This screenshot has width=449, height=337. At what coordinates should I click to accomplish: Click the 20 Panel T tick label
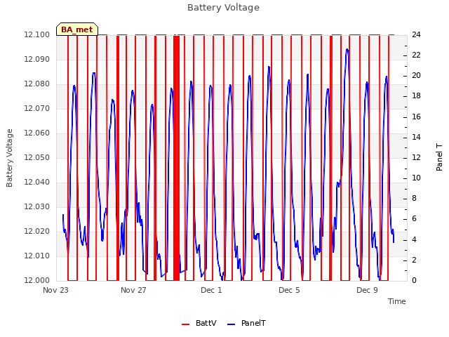pyautogui.click(x=416, y=76)
